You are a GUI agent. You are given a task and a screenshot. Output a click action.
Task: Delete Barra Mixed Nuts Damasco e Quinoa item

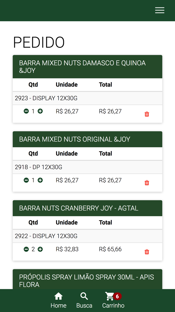(147, 114)
